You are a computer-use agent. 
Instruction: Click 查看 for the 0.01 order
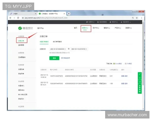click(123, 76)
